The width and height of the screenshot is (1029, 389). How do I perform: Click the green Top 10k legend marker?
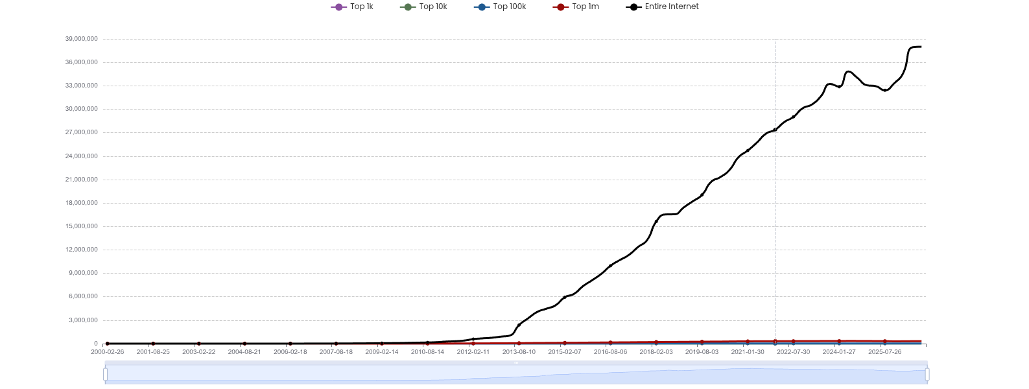pos(408,7)
